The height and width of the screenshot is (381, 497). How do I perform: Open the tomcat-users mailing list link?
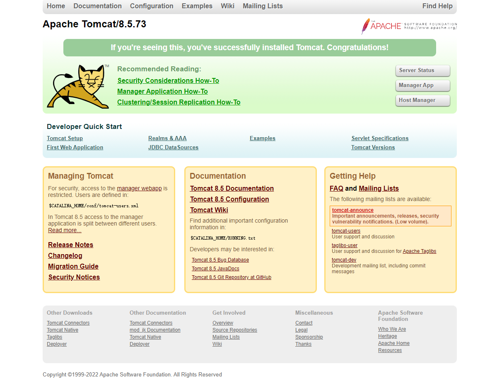tap(346, 231)
